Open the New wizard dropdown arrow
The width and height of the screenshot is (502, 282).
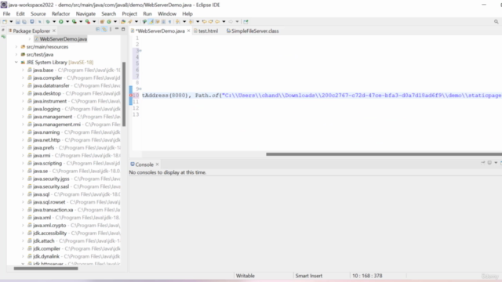[11, 22]
